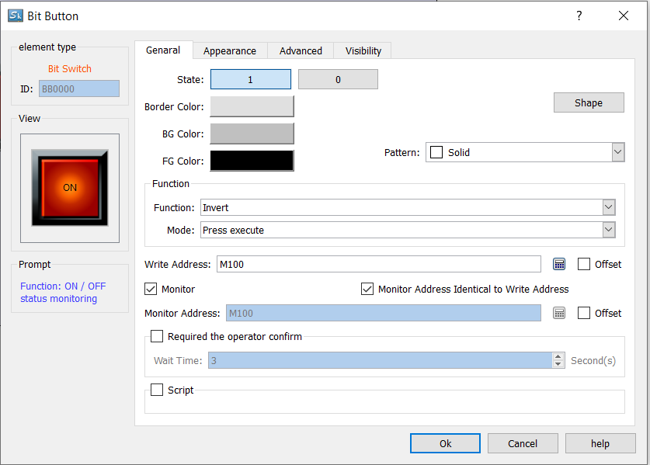Viewport: 650px width, 465px height.
Task: Click the help button
Action: [600, 443]
